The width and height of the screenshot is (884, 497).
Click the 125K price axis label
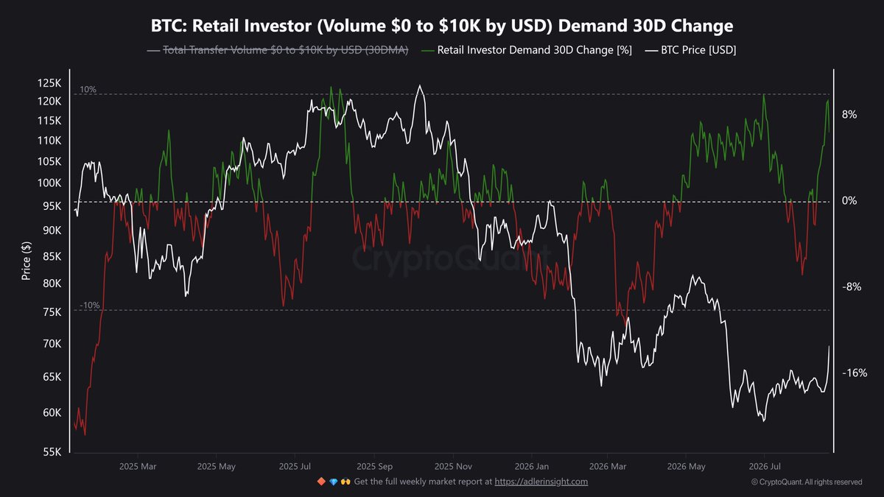pyautogui.click(x=49, y=83)
